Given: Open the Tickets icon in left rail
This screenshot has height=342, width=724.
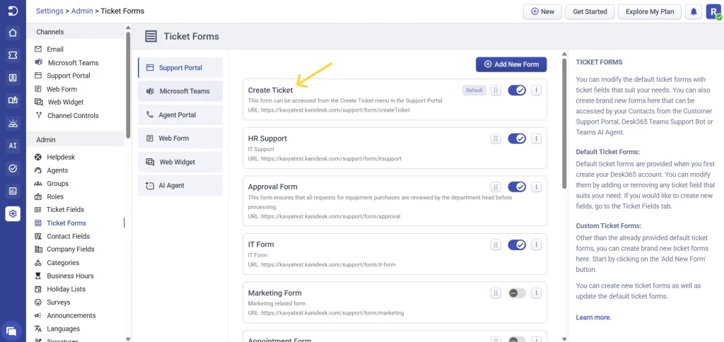Looking at the screenshot, I should click(13, 55).
